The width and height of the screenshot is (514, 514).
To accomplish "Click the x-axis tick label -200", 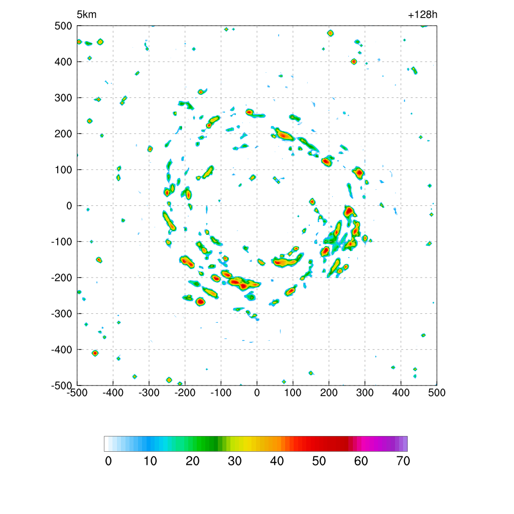I will (x=185, y=393).
